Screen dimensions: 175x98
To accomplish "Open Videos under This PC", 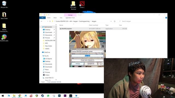I will 47,75.
